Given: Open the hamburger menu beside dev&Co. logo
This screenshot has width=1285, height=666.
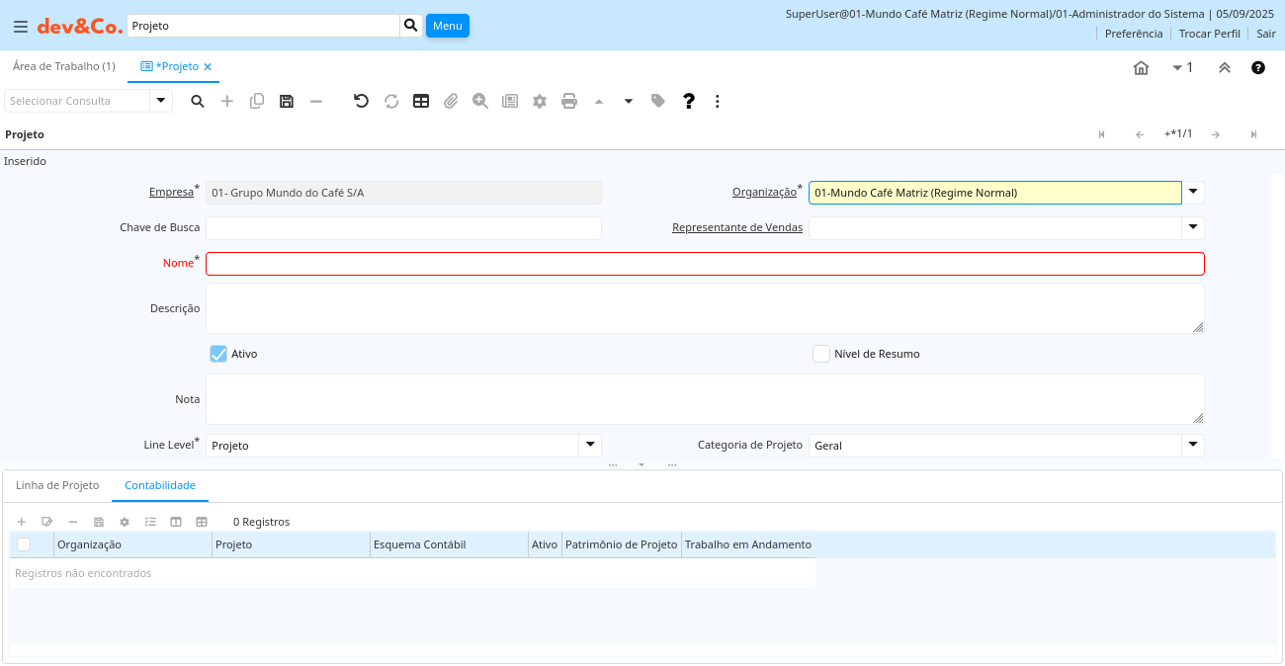Looking at the screenshot, I should click(20, 27).
